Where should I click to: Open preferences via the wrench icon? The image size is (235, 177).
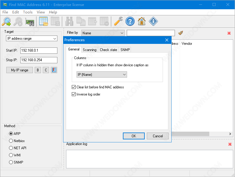click(118, 21)
